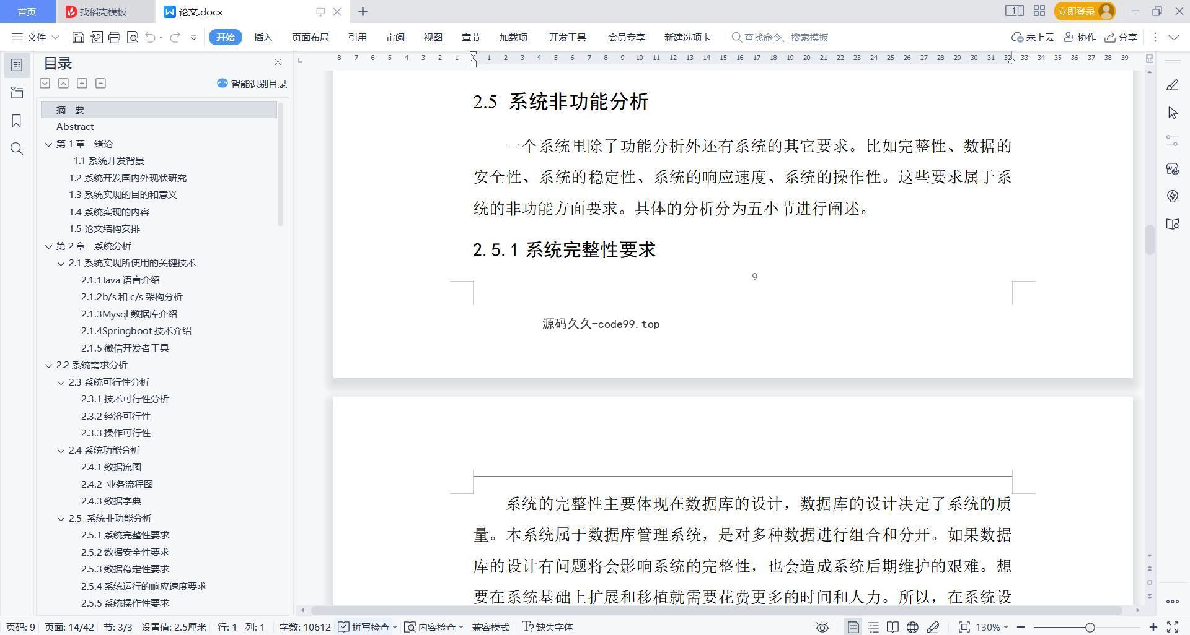Viewport: 1190px width, 635px height.
Task: Click zoom in plus button
Action: pos(1153,627)
